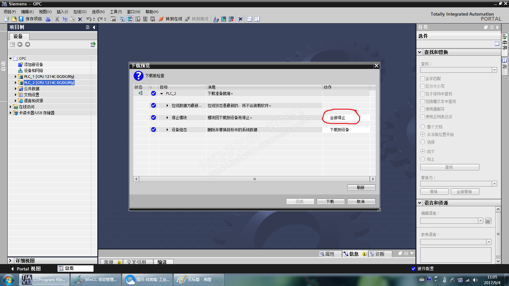
Task: Click the stop CPU icon
Action: click(x=231, y=19)
